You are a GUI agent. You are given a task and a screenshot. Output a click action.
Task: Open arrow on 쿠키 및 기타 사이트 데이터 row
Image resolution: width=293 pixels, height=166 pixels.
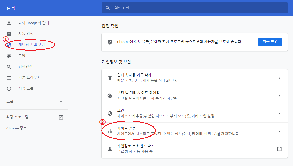(x=279, y=96)
